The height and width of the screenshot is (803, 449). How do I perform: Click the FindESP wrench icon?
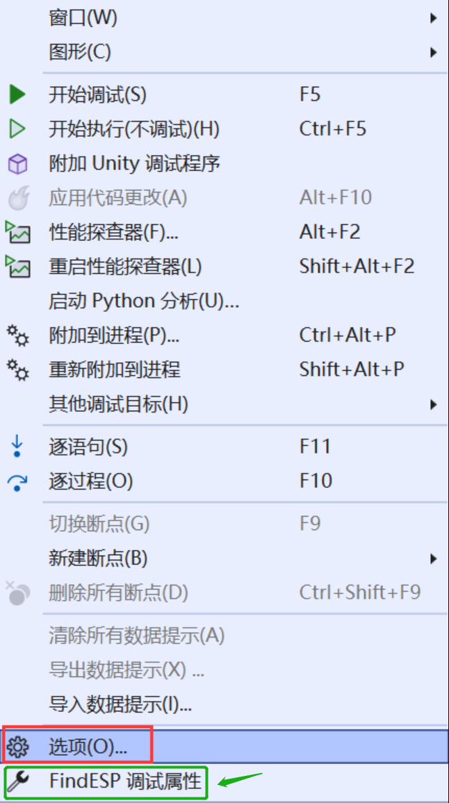pos(18,781)
